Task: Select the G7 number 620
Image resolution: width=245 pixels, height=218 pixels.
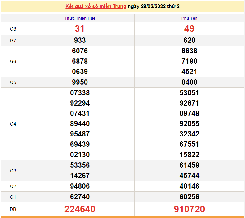Action: pos(189,40)
